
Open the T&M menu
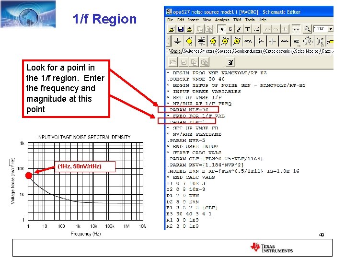click(x=237, y=20)
